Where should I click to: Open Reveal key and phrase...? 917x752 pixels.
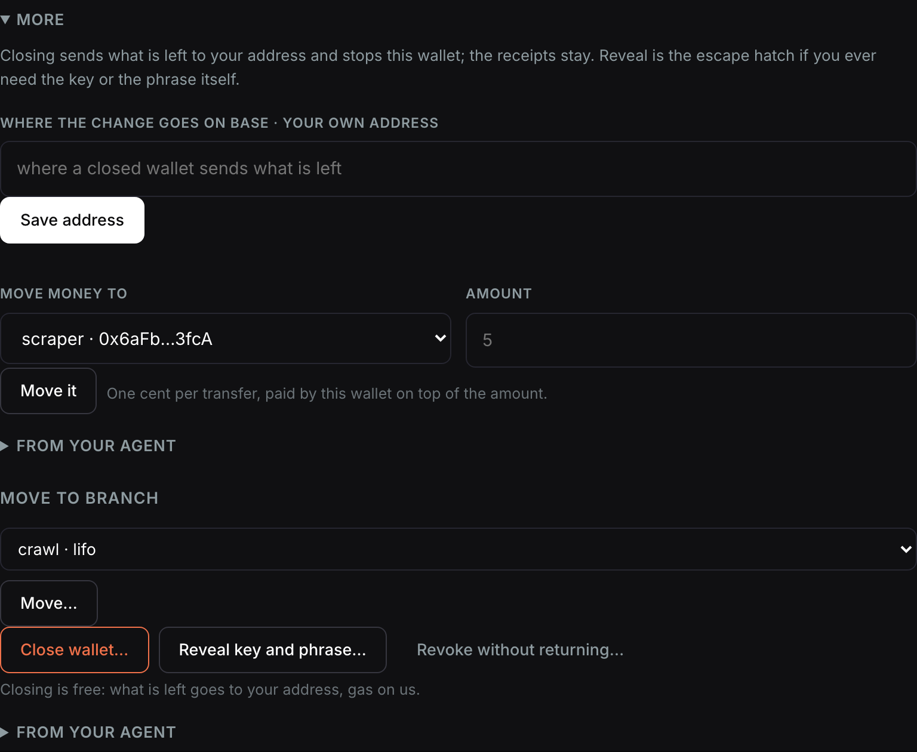(x=273, y=650)
